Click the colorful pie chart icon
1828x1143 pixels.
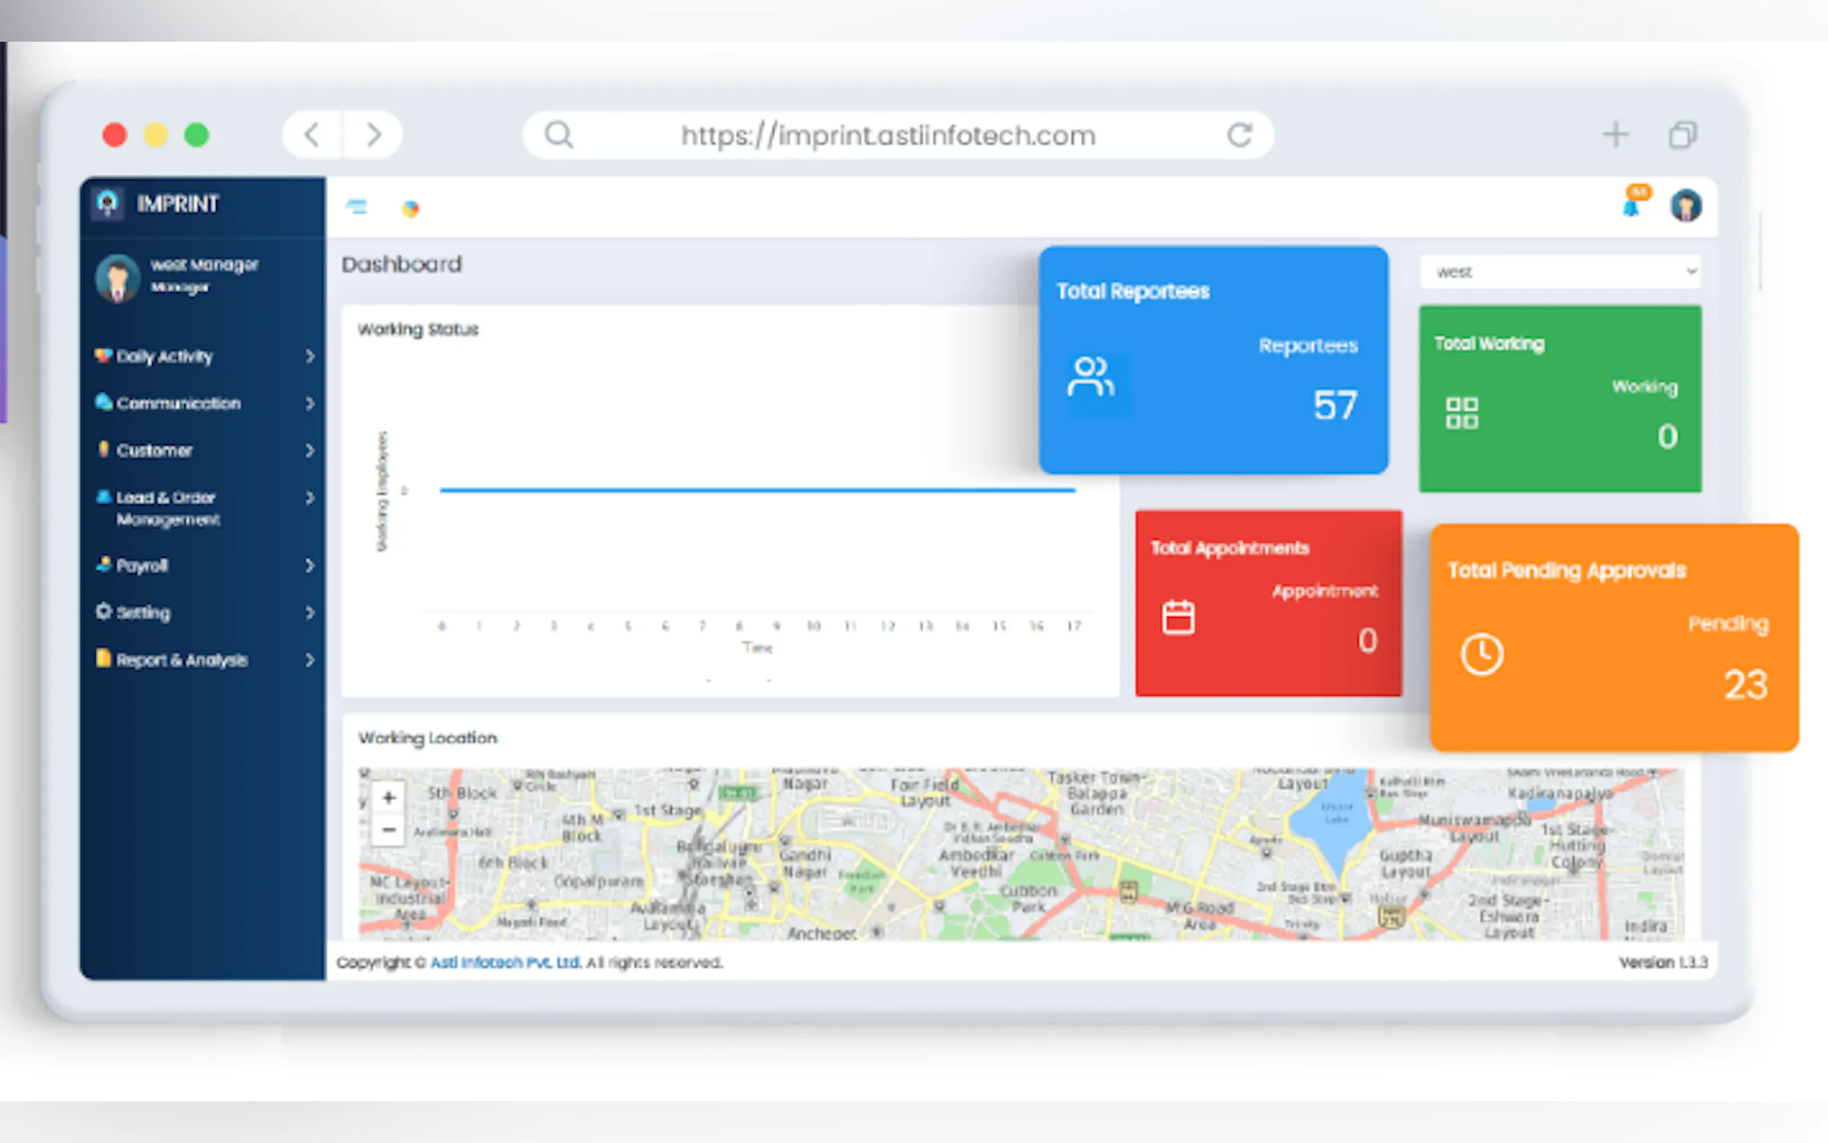[x=410, y=209]
